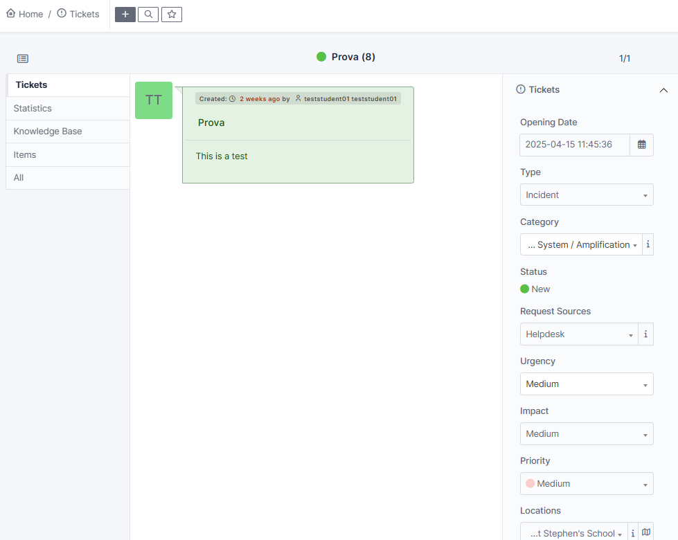The height and width of the screenshot is (540, 678).
Task: Open the Priority dropdown
Action: coord(586,483)
